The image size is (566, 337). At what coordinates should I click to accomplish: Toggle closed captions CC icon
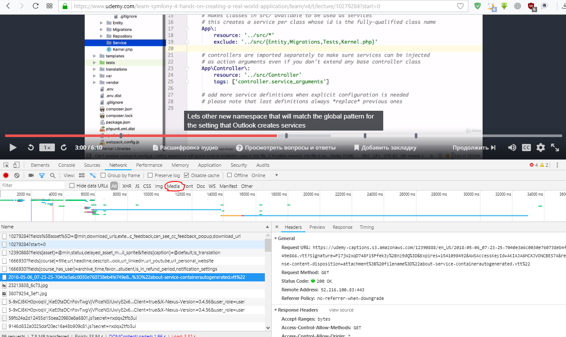[x=526, y=147]
